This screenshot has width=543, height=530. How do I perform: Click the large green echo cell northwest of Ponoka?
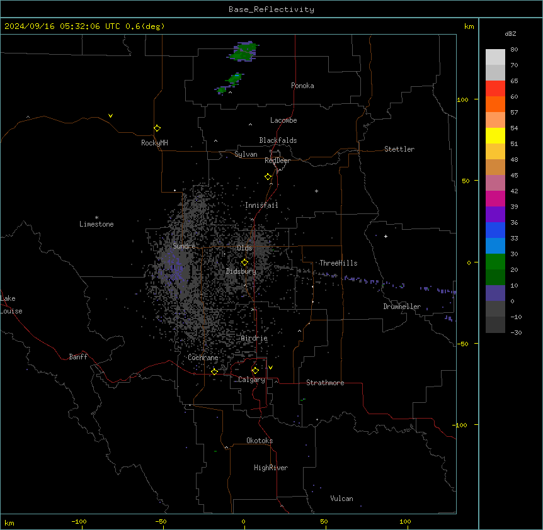point(244,52)
